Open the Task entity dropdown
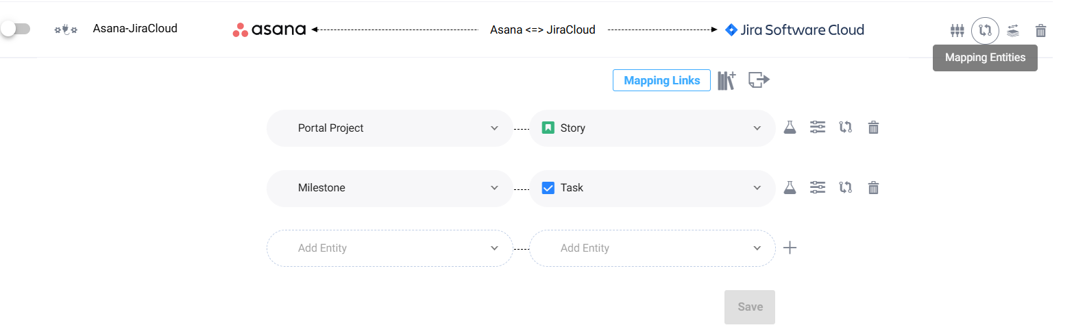 [652, 188]
